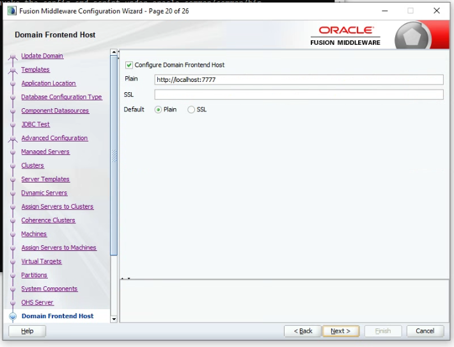Click the wizard app icon in title bar
Image resolution: width=454 pixels, height=347 pixels.
click(12, 11)
